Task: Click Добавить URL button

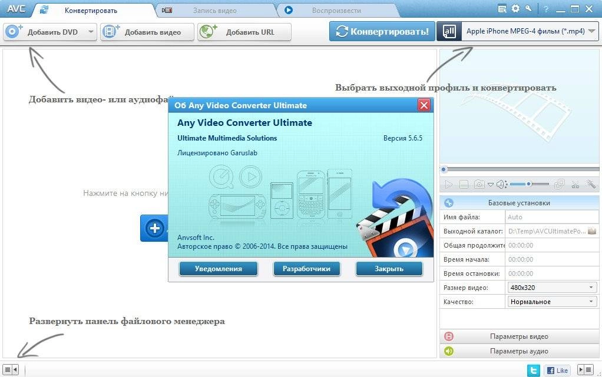Action: tap(244, 32)
